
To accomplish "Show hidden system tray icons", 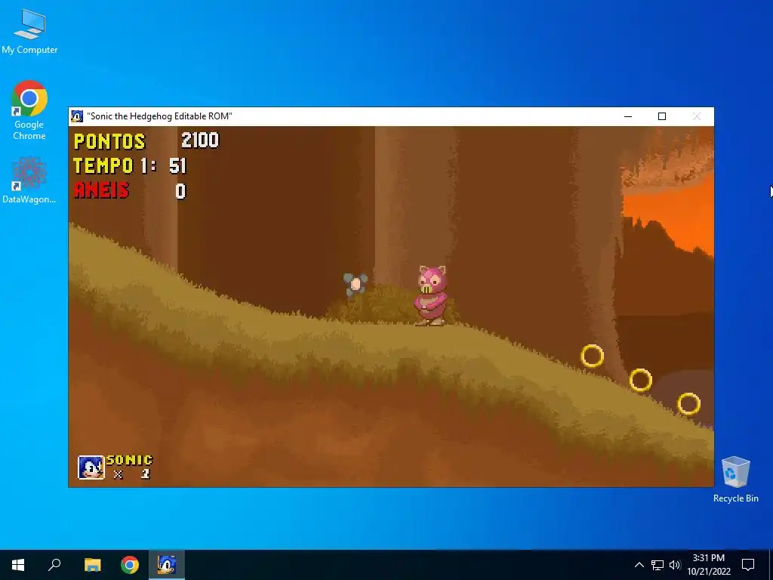I will point(639,565).
